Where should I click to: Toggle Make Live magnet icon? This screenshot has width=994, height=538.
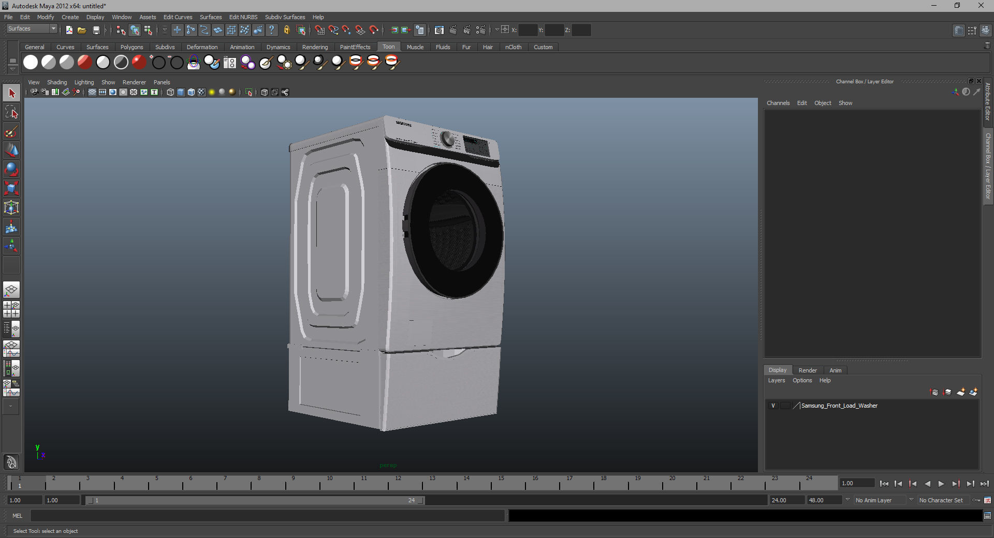click(x=374, y=30)
